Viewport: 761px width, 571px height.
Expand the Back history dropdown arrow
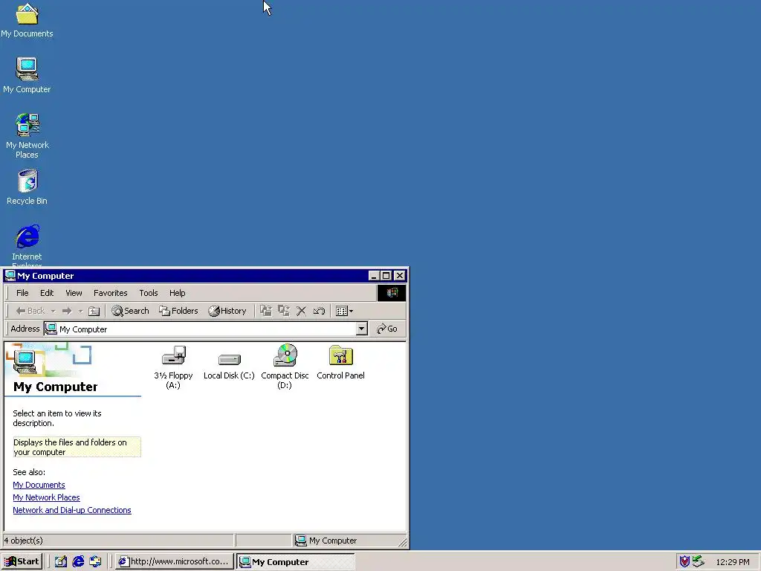coord(53,312)
